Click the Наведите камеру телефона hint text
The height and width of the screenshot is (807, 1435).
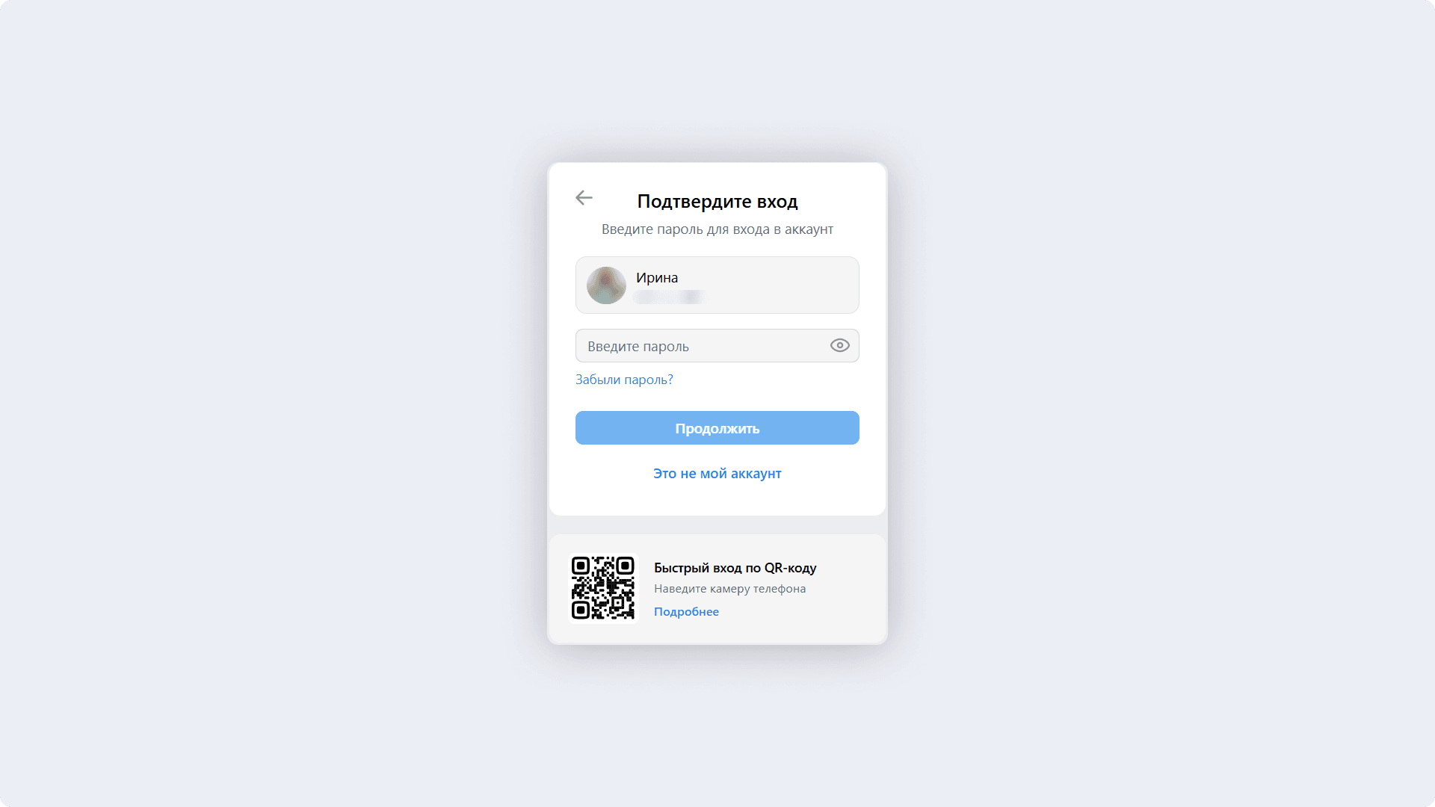729,589
